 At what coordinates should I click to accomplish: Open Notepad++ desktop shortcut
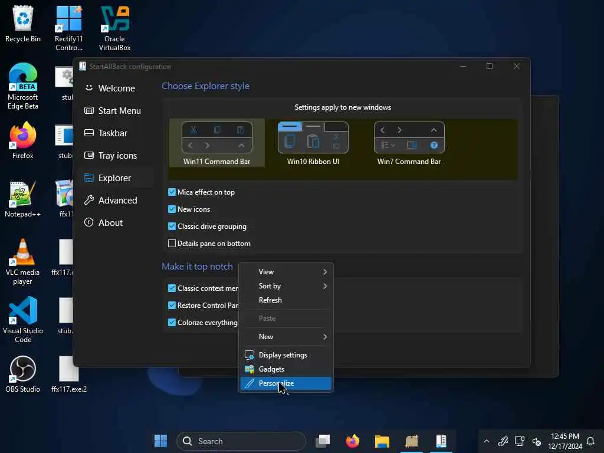click(x=23, y=199)
